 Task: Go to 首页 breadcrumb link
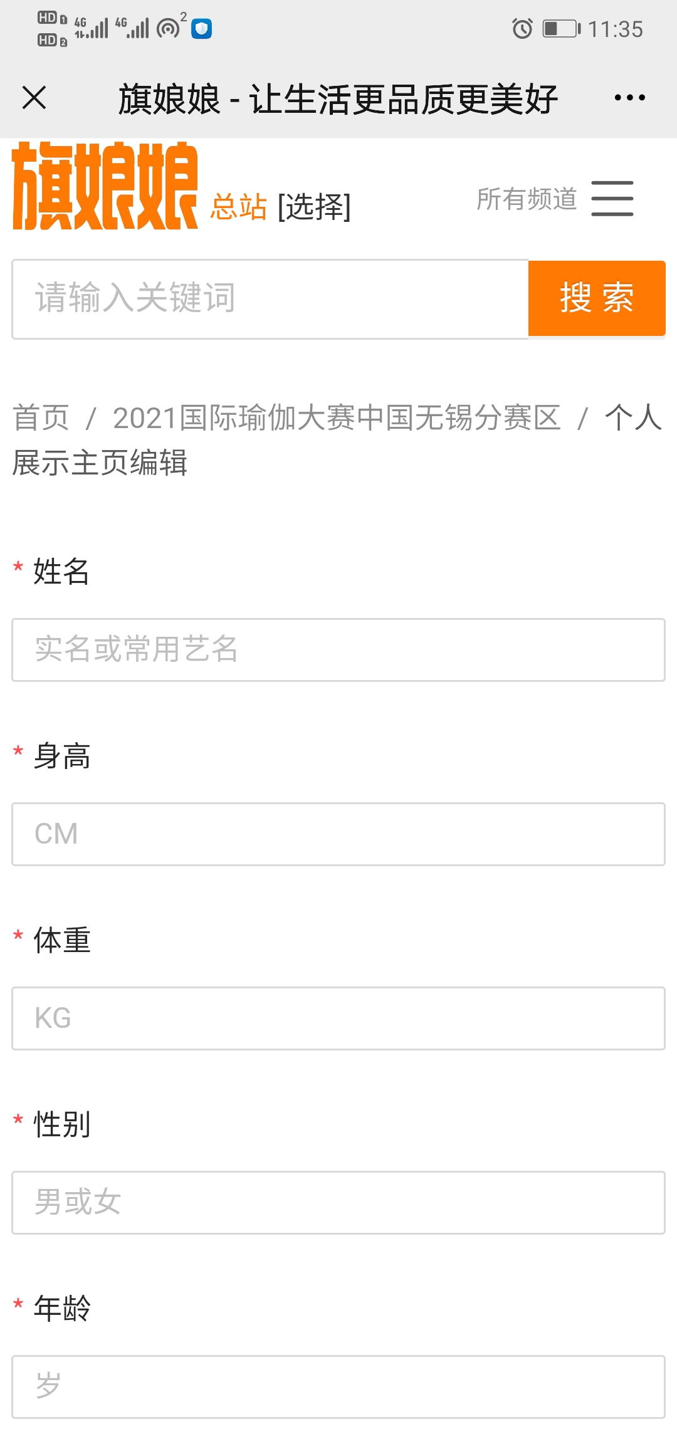click(41, 418)
